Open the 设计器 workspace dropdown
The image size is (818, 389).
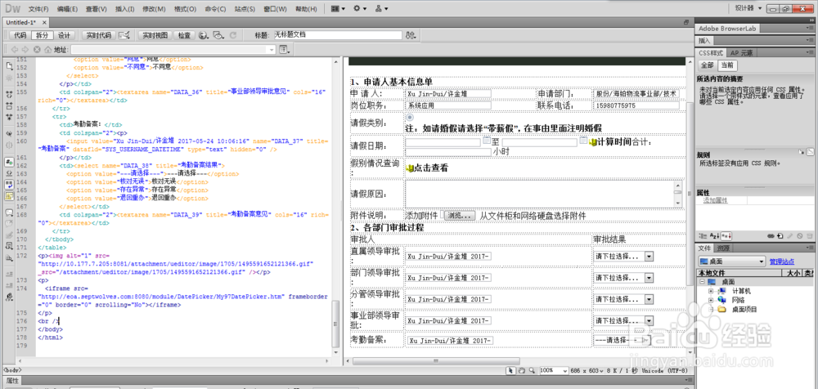[748, 8]
